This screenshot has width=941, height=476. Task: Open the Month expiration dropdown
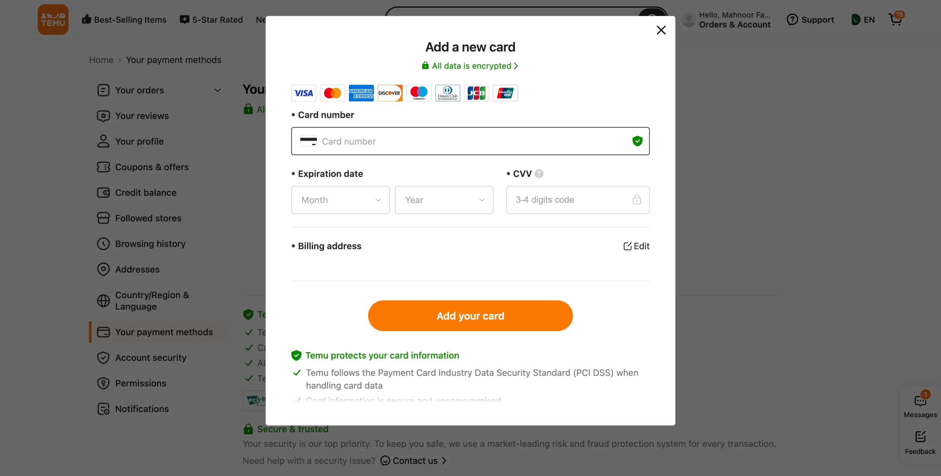340,200
